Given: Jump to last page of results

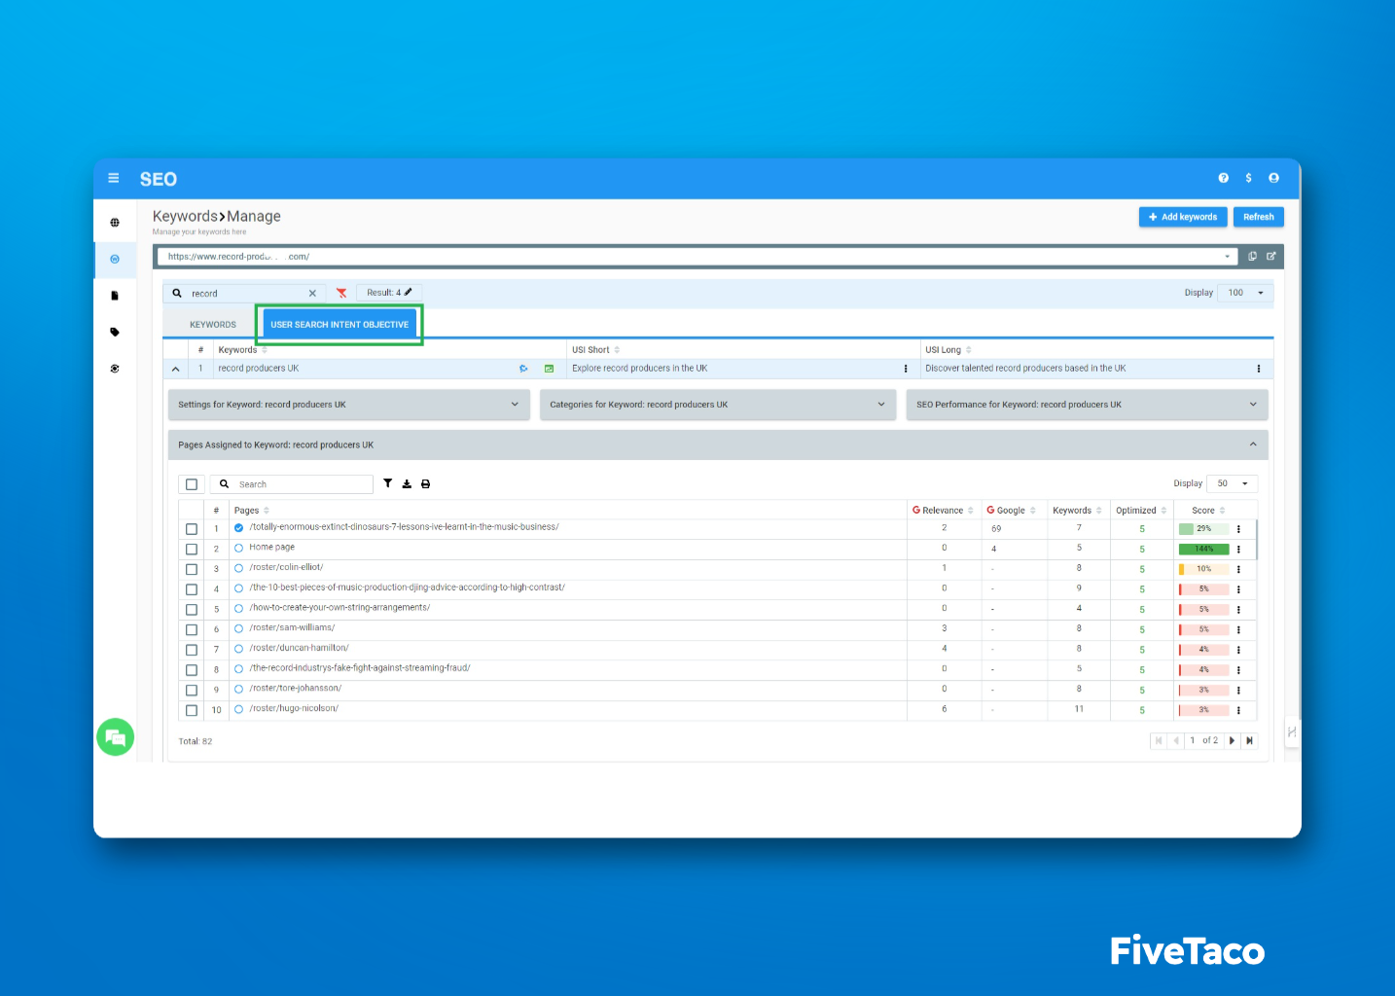Looking at the screenshot, I should point(1249,741).
